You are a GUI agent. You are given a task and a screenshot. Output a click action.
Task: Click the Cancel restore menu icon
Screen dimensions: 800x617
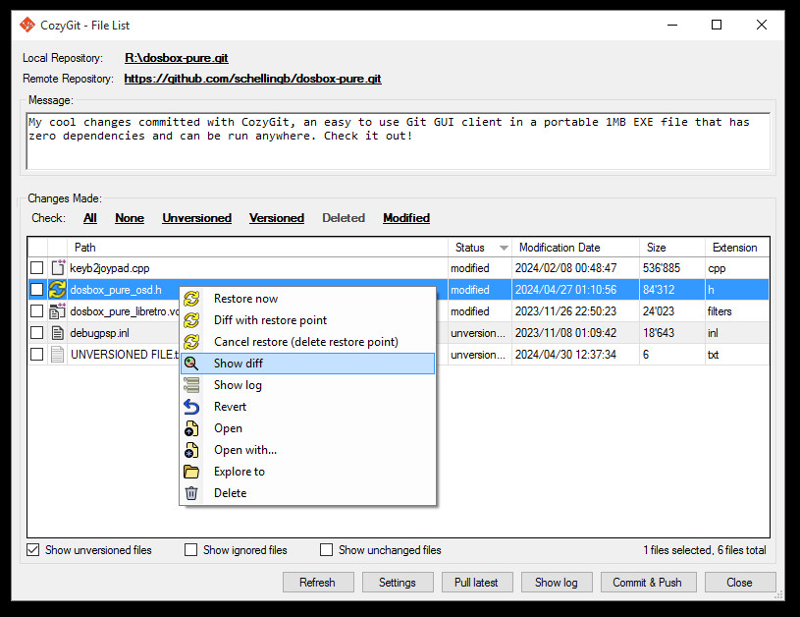pyautogui.click(x=191, y=342)
